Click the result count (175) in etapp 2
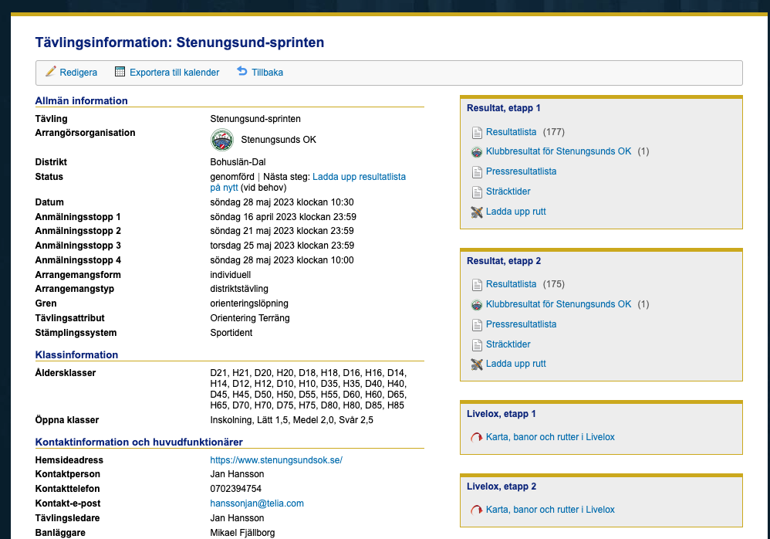Image resolution: width=770 pixels, height=539 pixels. pos(554,284)
